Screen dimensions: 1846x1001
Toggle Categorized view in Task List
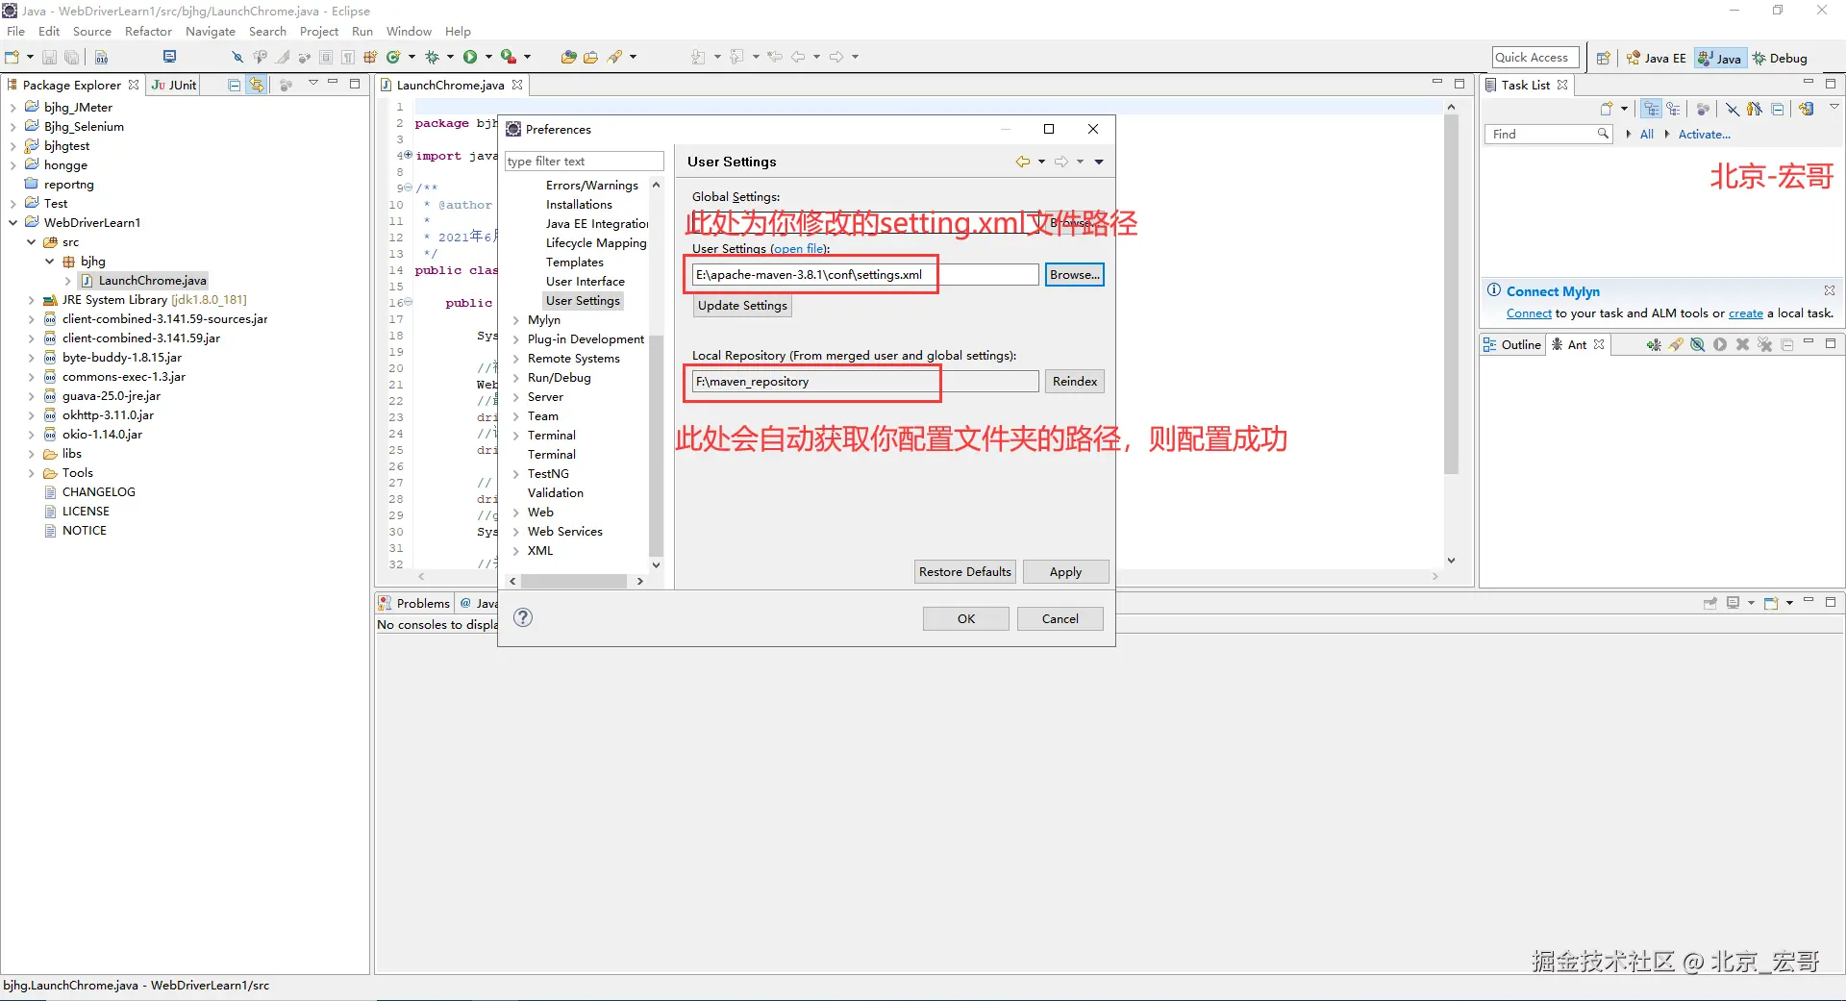point(1652,109)
